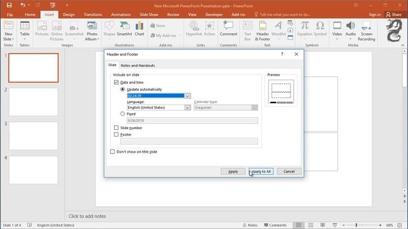The image size is (408, 229).
Task: Open the Language dropdown
Action: click(x=187, y=108)
